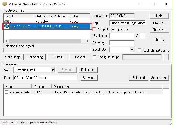Click Select all packages button
The image size is (173, 125).
[139, 78]
